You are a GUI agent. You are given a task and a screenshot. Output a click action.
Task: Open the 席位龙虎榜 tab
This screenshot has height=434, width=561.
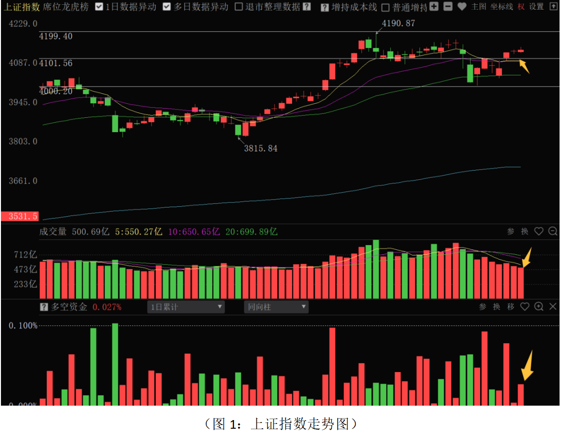[x=66, y=7]
